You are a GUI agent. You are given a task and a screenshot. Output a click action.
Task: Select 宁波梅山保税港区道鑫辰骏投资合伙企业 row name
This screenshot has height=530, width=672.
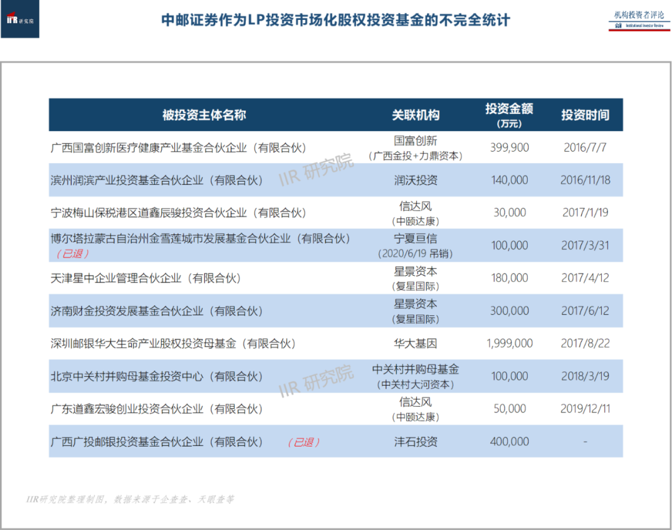(179, 213)
